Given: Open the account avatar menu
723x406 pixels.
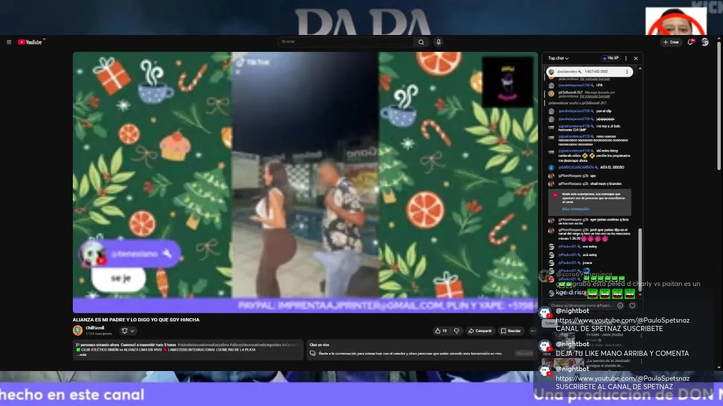Looking at the screenshot, I should tap(705, 42).
